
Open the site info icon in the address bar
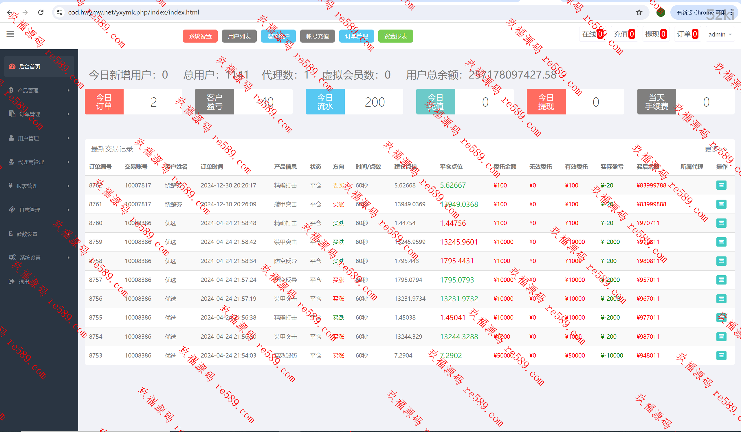pyautogui.click(x=59, y=12)
